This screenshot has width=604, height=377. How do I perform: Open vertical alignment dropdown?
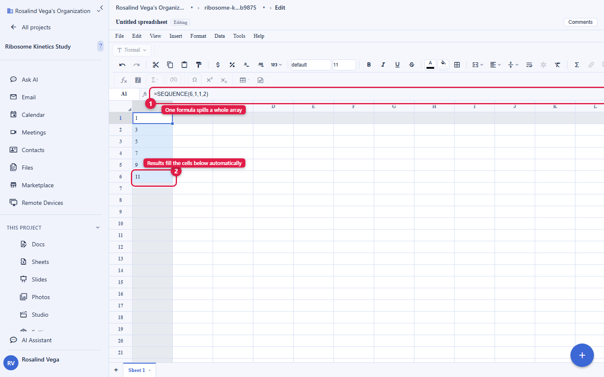pos(513,65)
